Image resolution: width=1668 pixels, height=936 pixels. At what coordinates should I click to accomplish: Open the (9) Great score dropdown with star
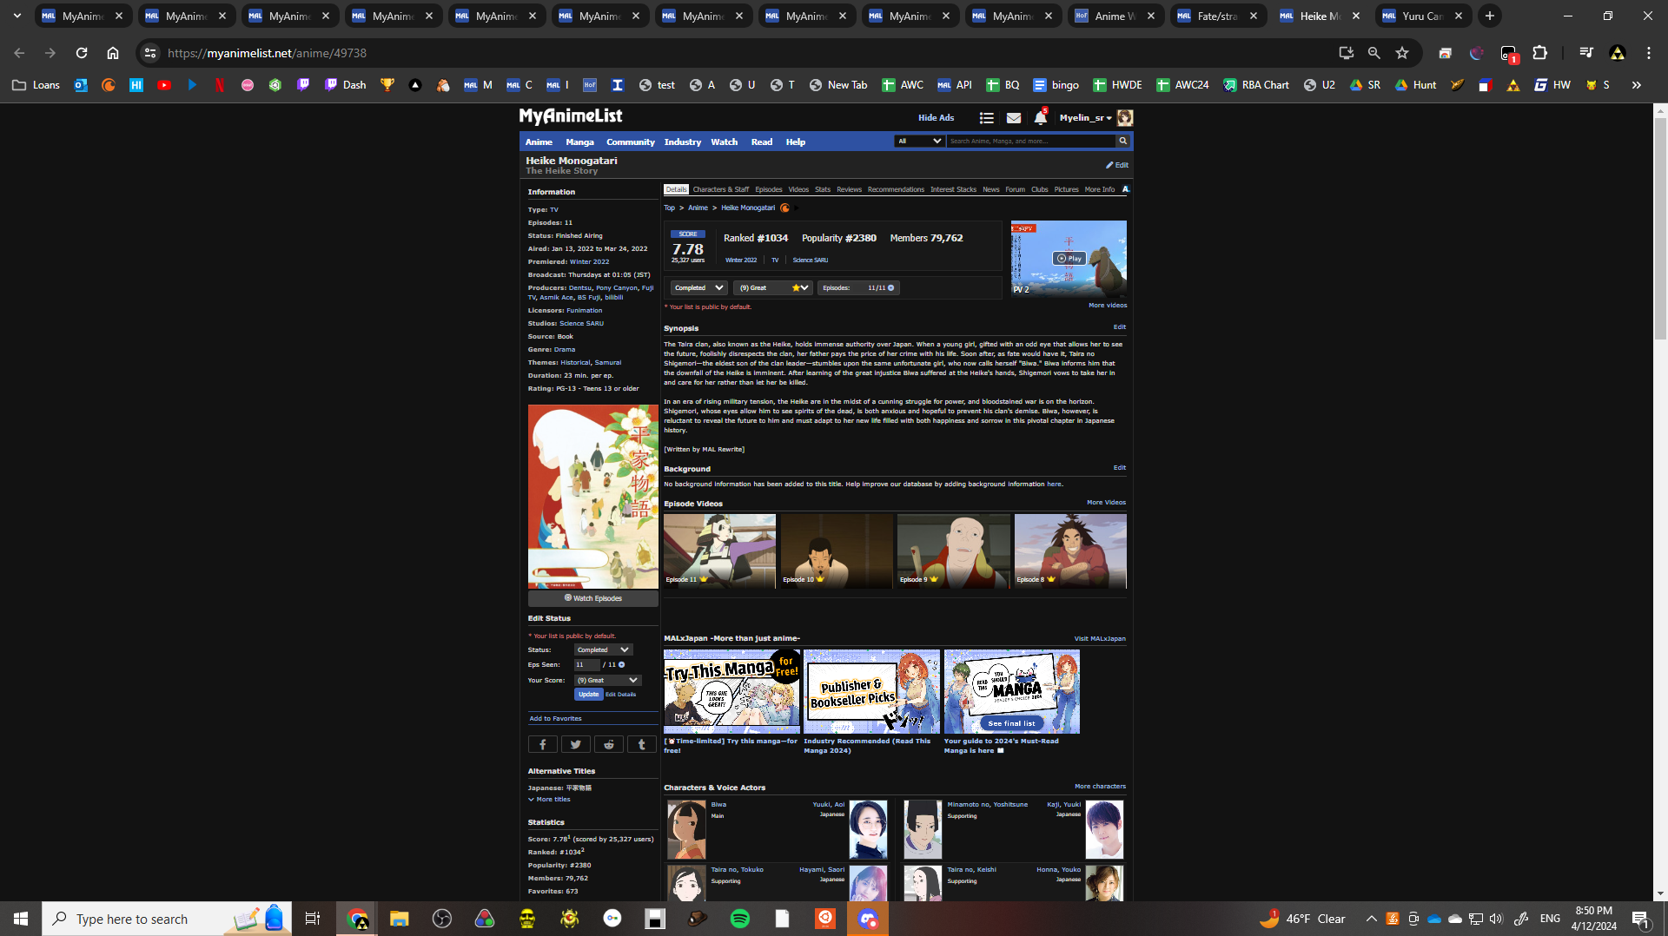tap(773, 288)
